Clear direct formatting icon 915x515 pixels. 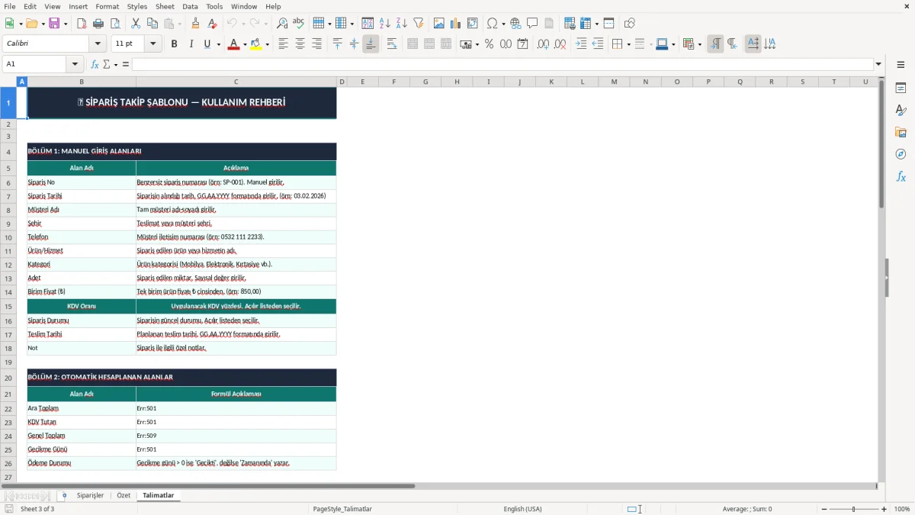tap(212, 24)
